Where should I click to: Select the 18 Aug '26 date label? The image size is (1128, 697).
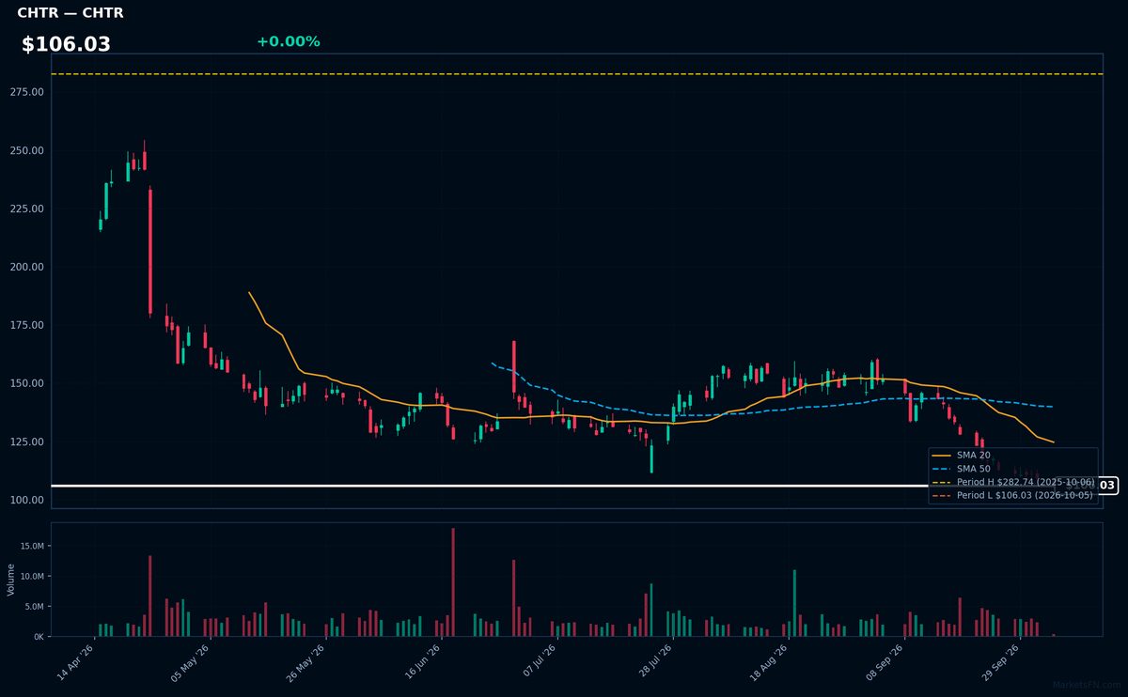pyautogui.click(x=769, y=662)
